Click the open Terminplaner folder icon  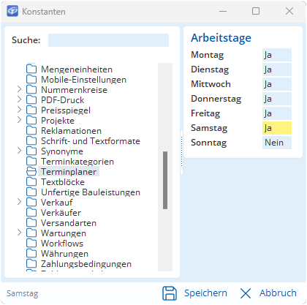pos(31,172)
